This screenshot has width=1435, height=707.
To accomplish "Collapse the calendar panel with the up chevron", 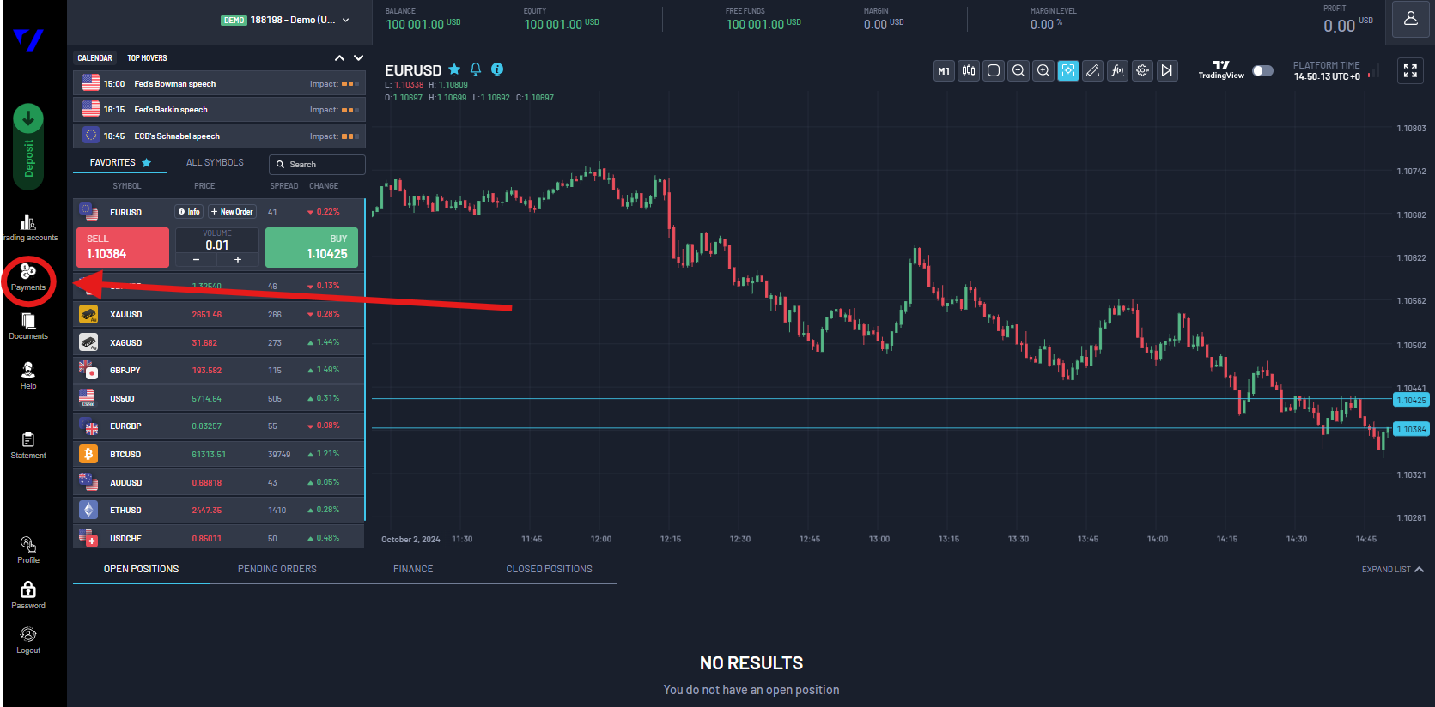I will pos(339,58).
